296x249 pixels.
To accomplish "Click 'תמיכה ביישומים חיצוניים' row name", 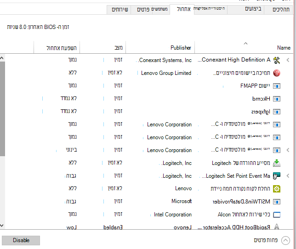I will coord(242,73).
